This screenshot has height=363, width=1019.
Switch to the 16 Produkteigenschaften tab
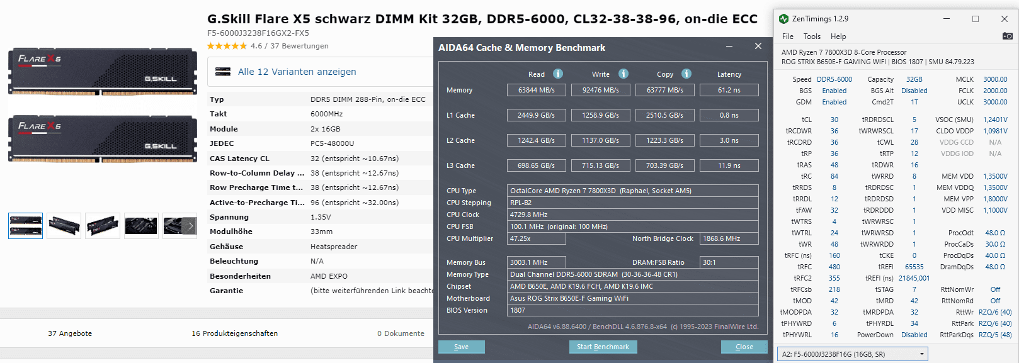click(x=234, y=333)
